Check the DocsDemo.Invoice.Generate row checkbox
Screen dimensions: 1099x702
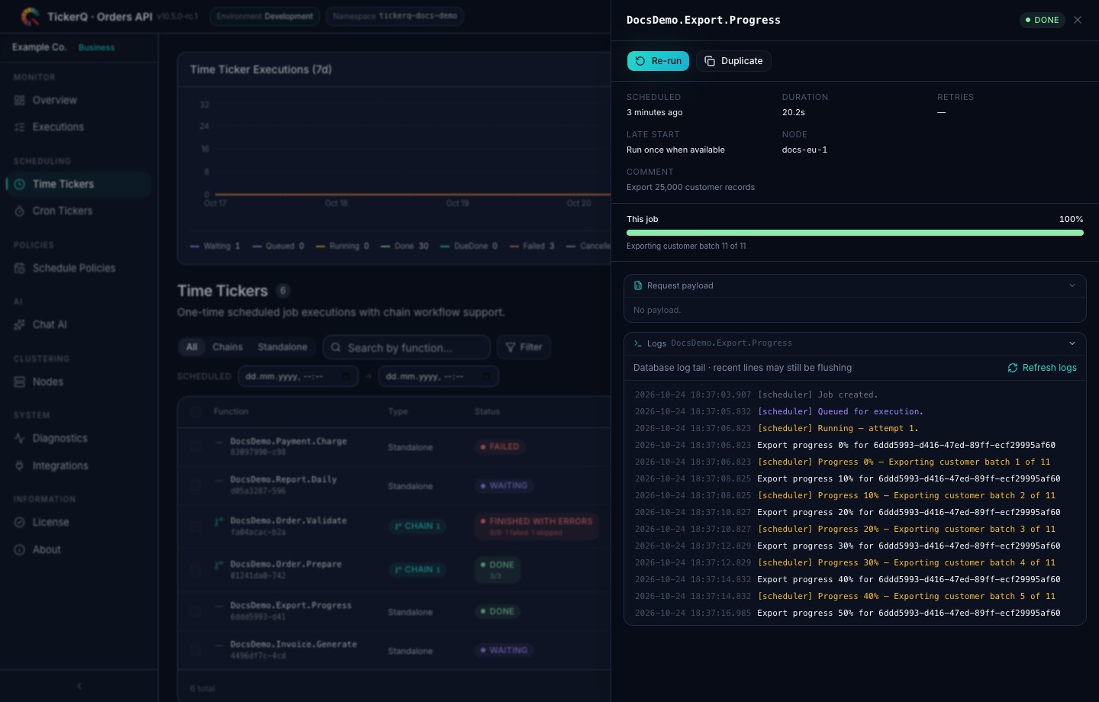pos(195,650)
